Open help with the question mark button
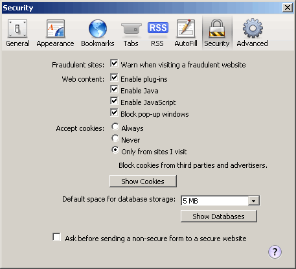 point(275,252)
